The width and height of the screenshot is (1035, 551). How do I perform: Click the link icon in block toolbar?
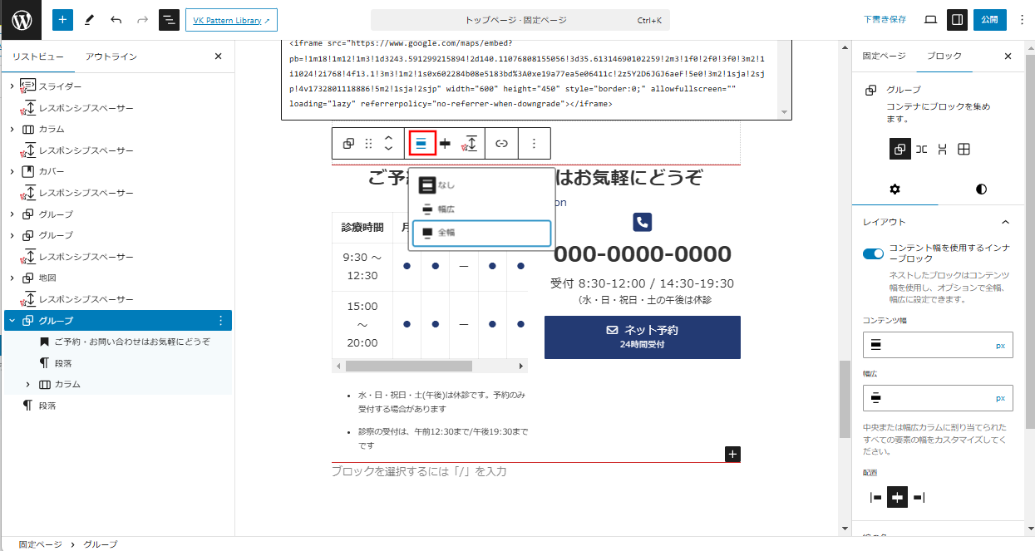pyautogui.click(x=501, y=144)
